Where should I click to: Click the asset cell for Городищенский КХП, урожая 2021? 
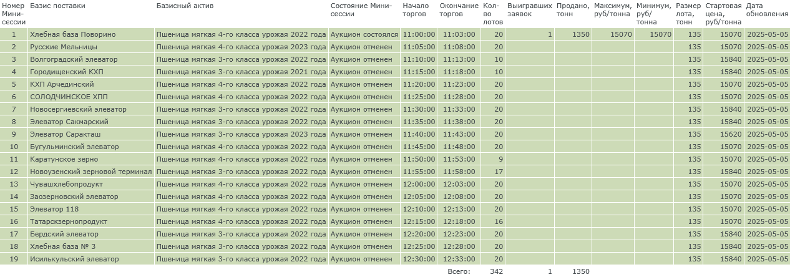(241, 72)
